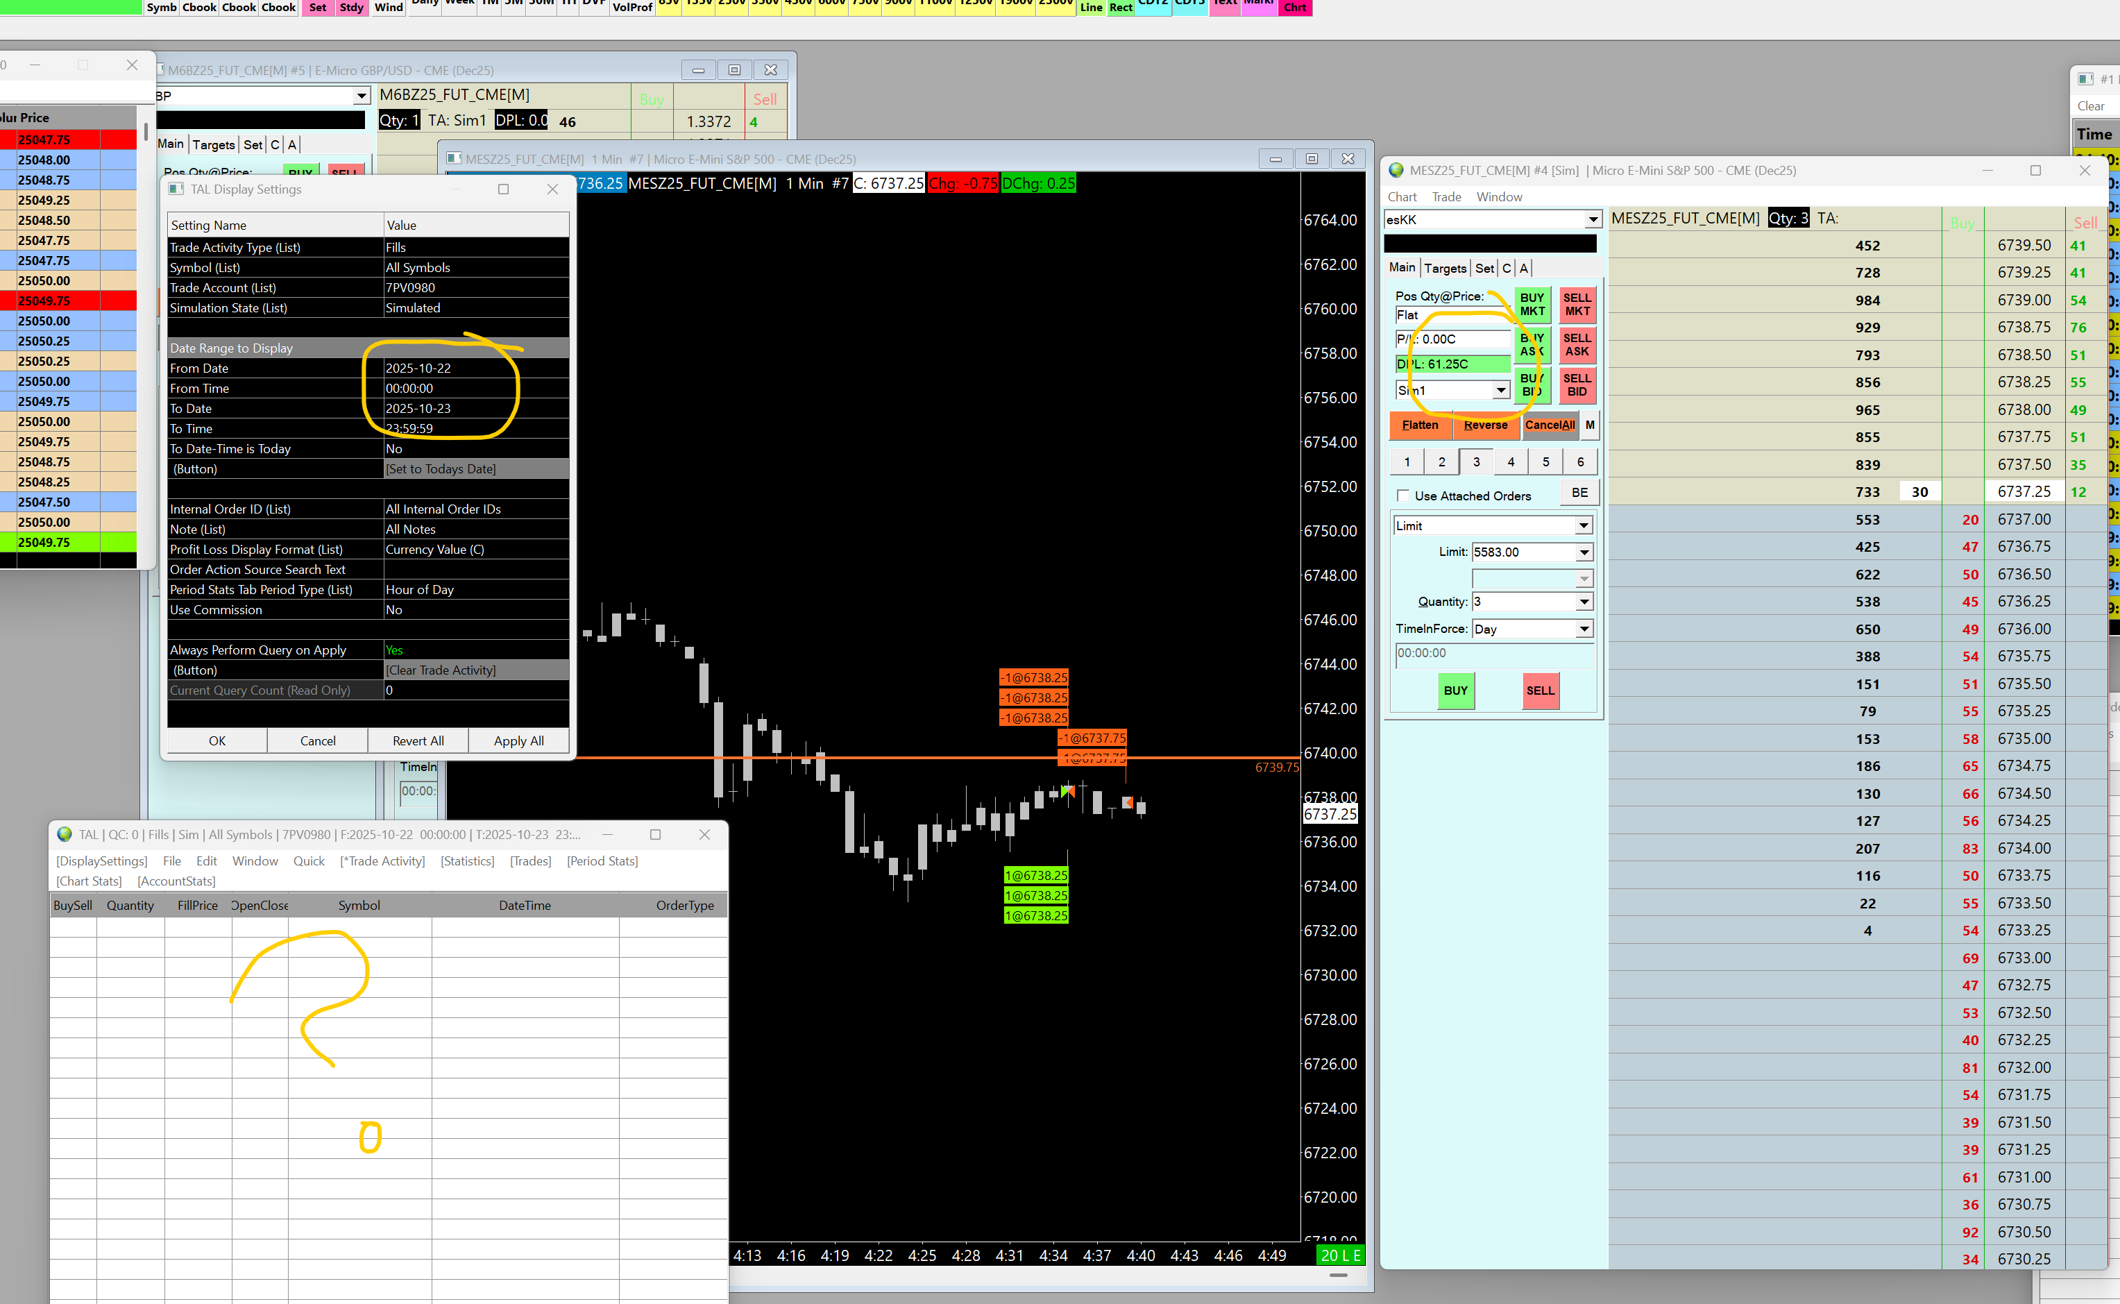Open the Sim1 account dropdown

pos(1500,391)
